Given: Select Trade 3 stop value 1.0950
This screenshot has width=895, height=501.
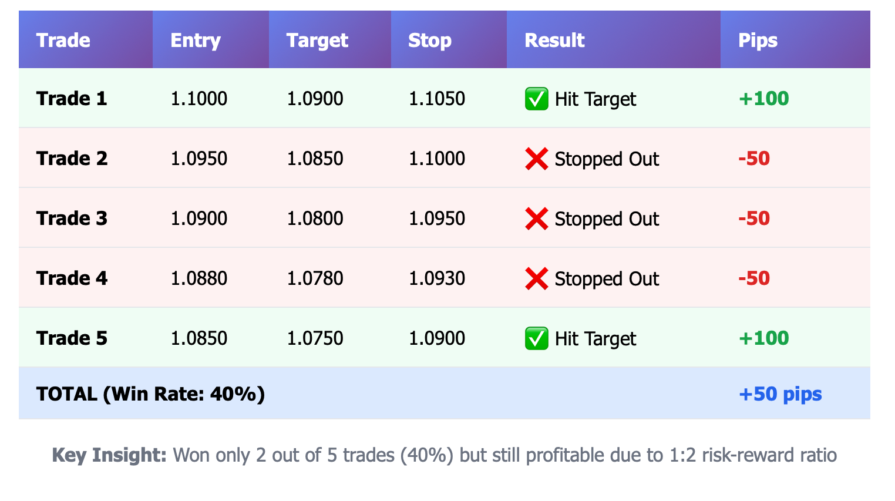Looking at the screenshot, I should [437, 218].
